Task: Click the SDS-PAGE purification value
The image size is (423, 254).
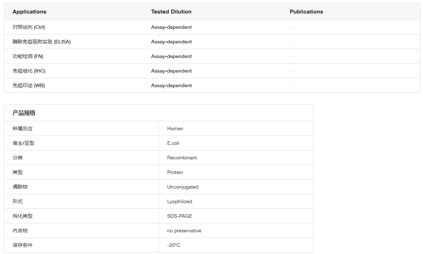Action: coord(179,216)
